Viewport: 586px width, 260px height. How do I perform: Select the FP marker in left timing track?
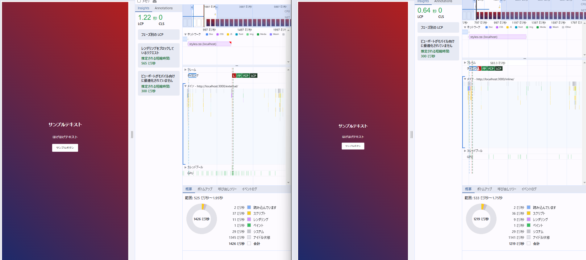coord(239,76)
